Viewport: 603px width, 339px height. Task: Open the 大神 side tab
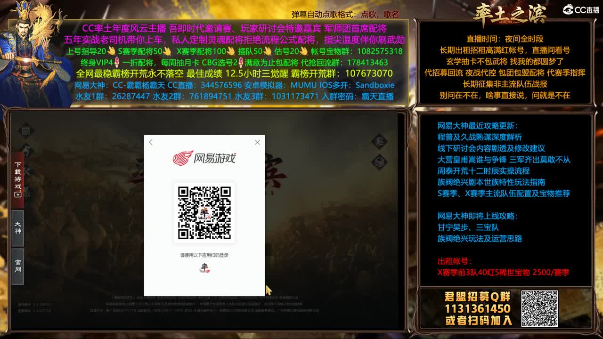pyautogui.click(x=18, y=228)
